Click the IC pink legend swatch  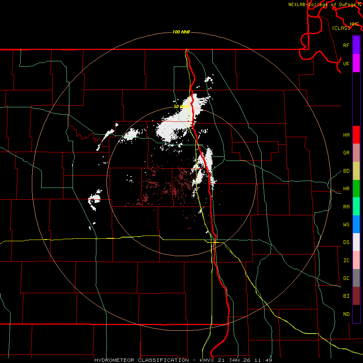[x=356, y=260]
